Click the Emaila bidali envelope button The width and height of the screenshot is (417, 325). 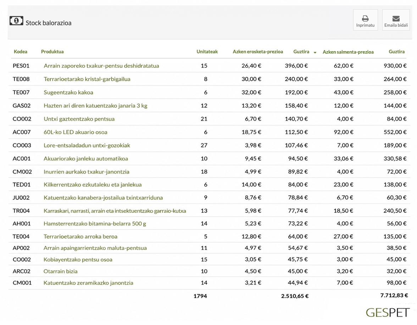(396, 20)
